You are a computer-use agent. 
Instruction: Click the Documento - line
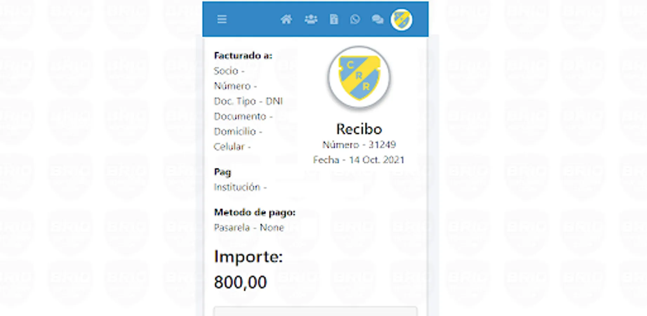pyautogui.click(x=243, y=116)
